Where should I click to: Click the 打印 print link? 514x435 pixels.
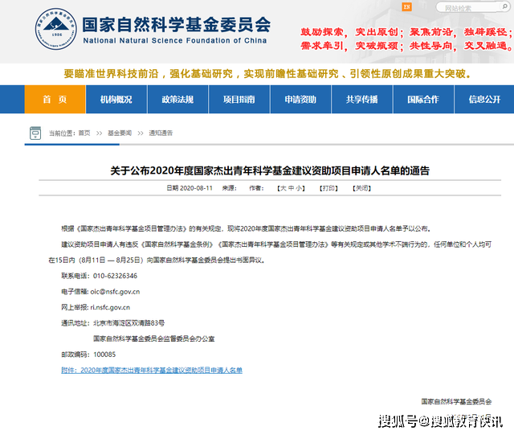tap(328, 188)
